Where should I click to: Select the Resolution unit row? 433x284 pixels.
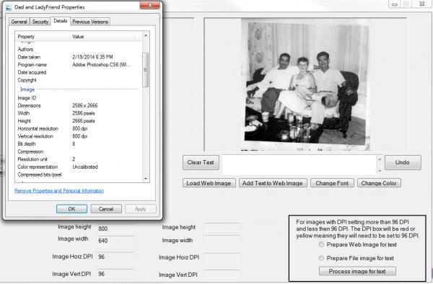pyautogui.click(x=79, y=159)
